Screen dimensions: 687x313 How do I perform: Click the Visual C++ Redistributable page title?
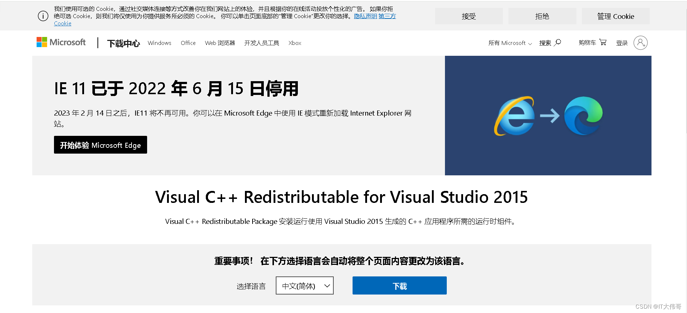pos(341,197)
